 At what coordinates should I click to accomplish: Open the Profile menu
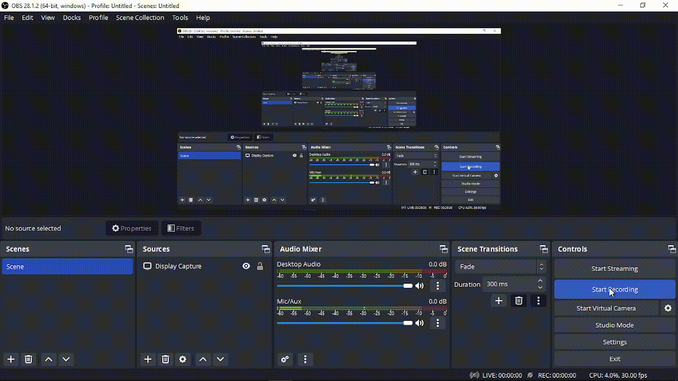(99, 17)
